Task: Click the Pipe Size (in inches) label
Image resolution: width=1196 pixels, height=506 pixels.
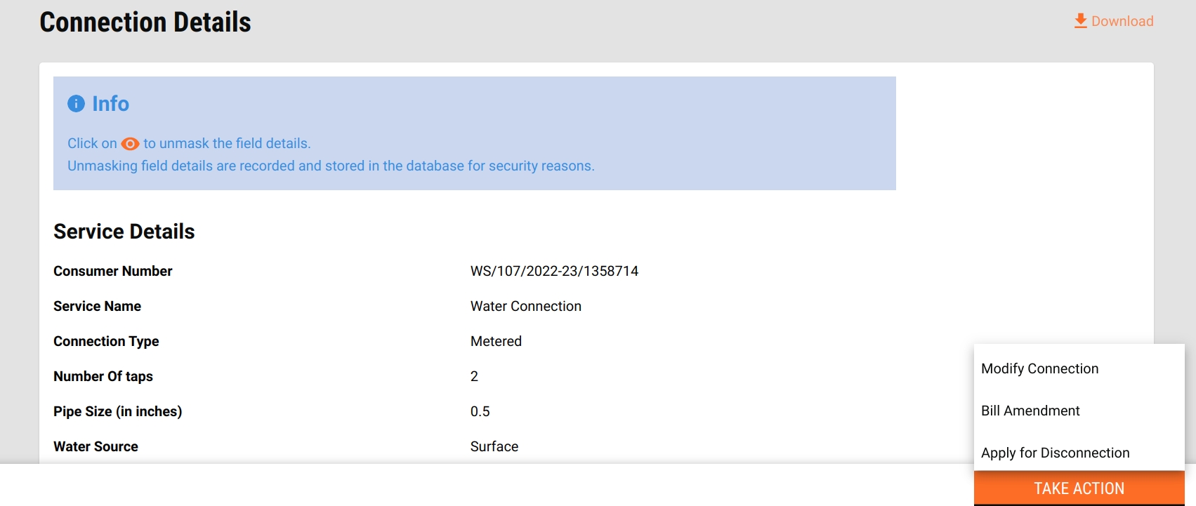Action: coord(118,411)
